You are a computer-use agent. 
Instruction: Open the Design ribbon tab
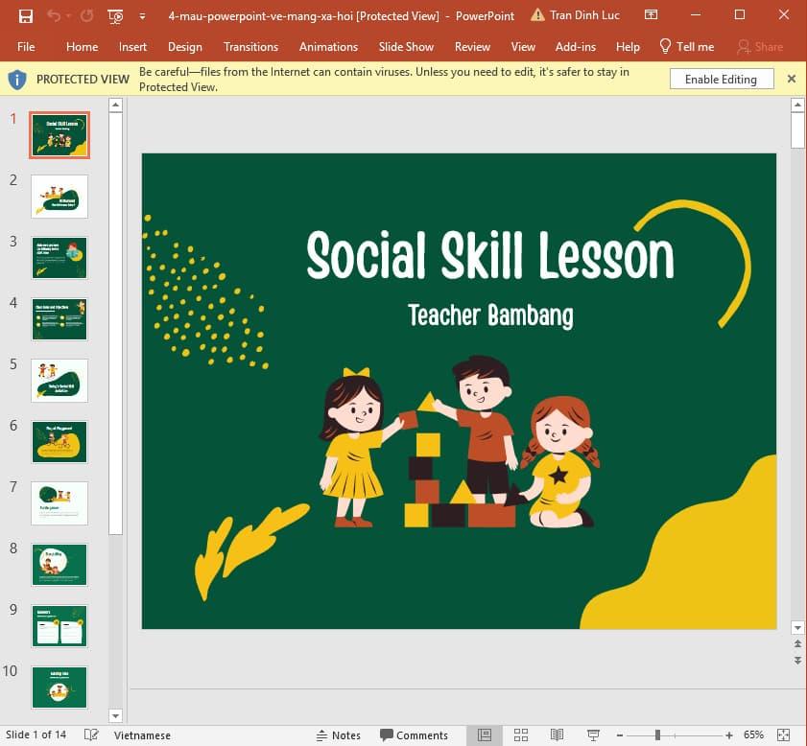185,46
